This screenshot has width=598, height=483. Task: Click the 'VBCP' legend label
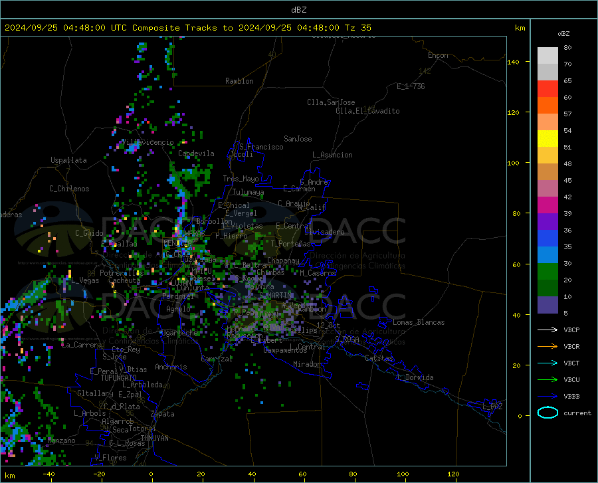point(571,330)
